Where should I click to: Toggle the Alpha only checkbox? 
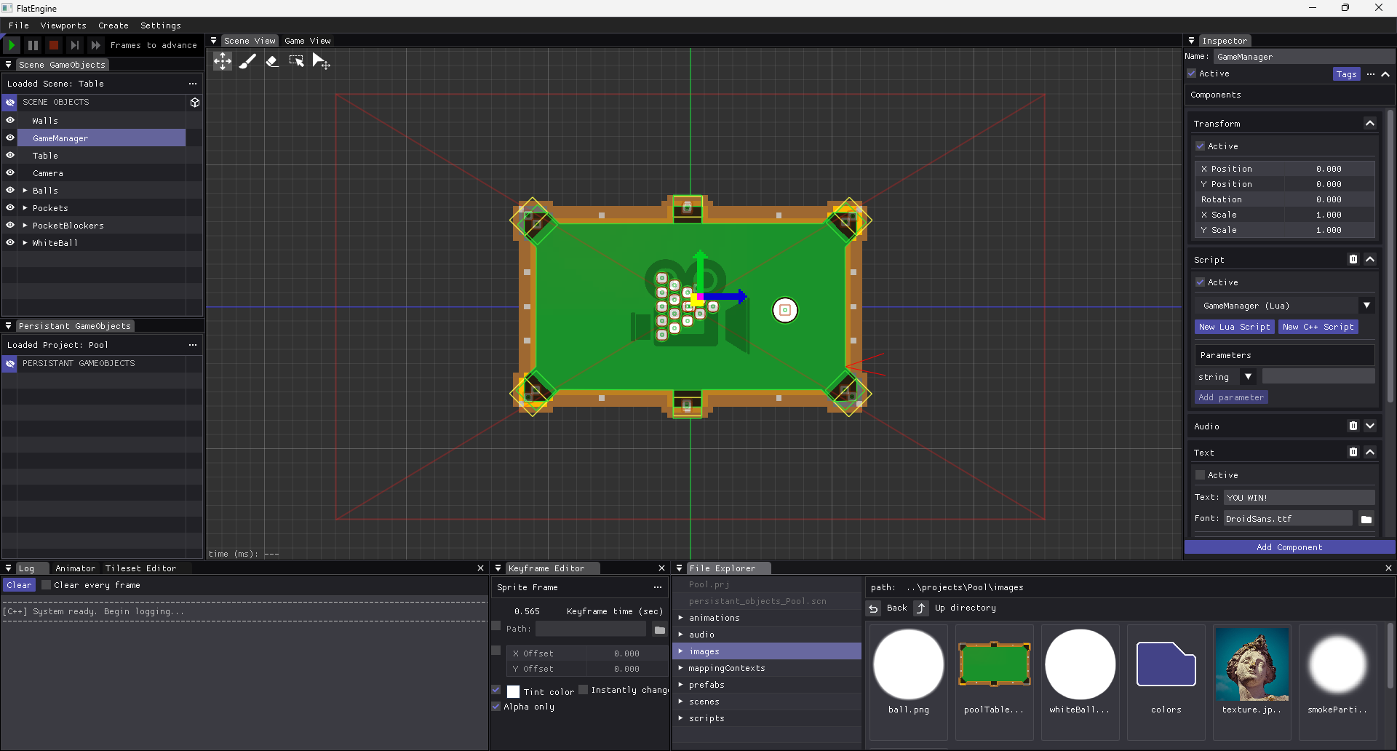(496, 707)
